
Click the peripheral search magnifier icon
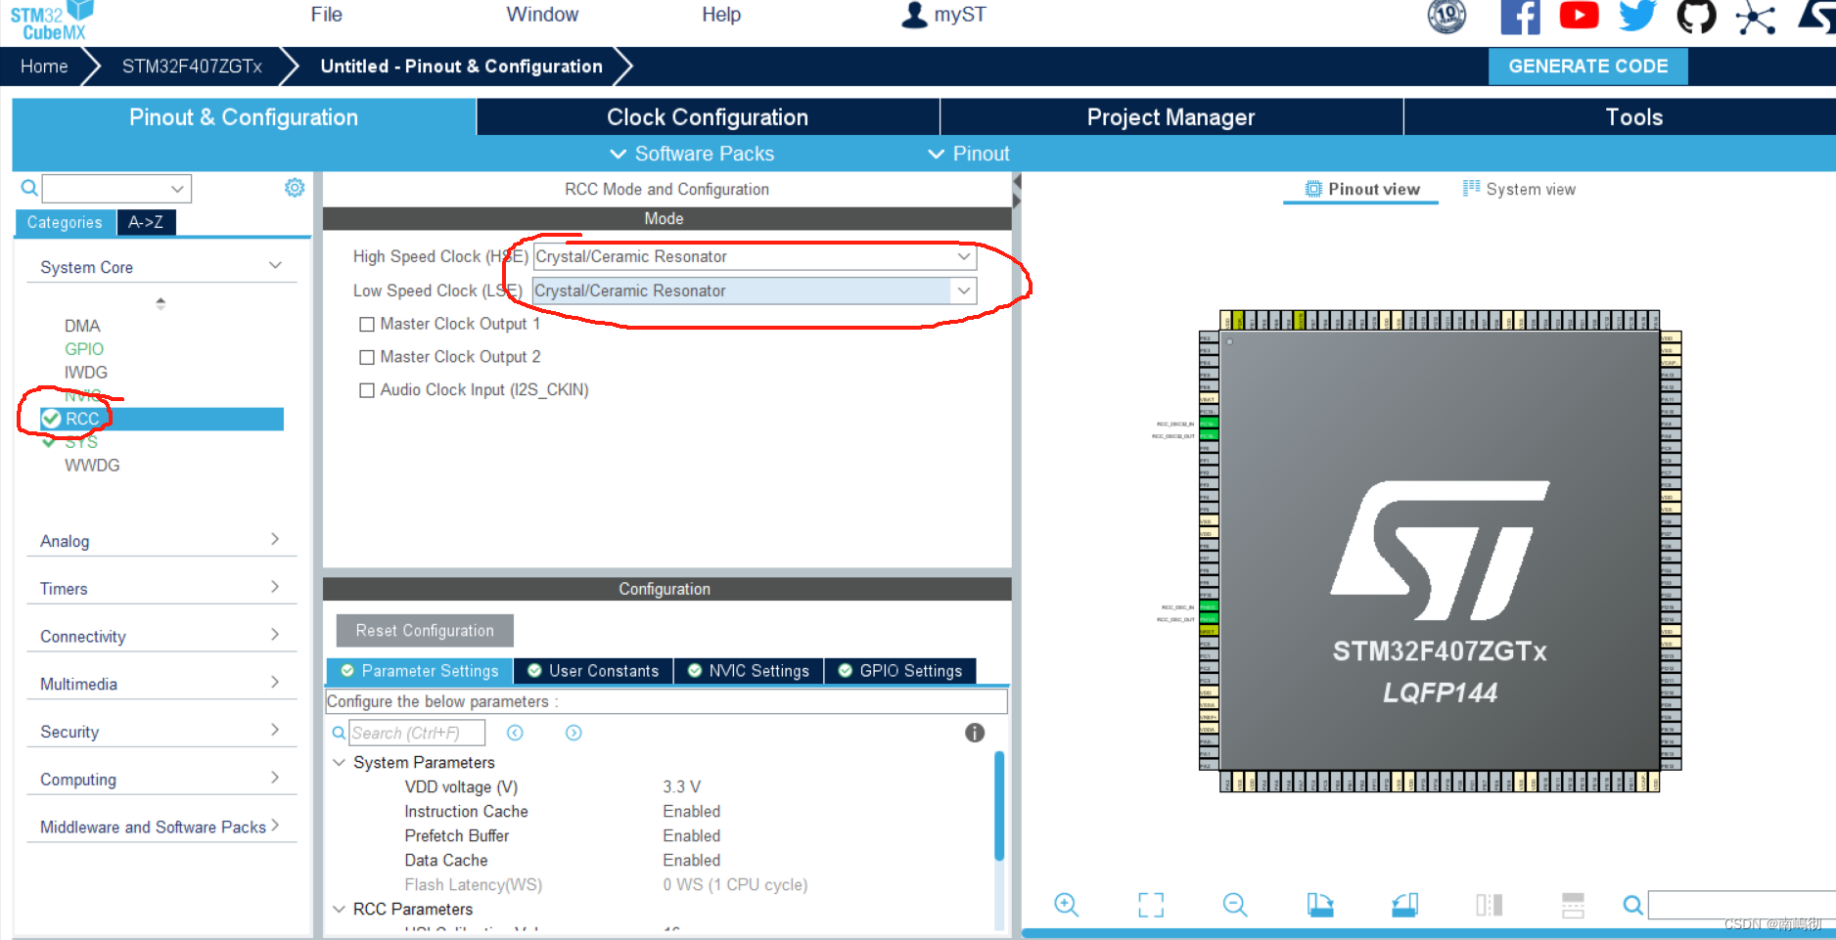click(x=29, y=188)
